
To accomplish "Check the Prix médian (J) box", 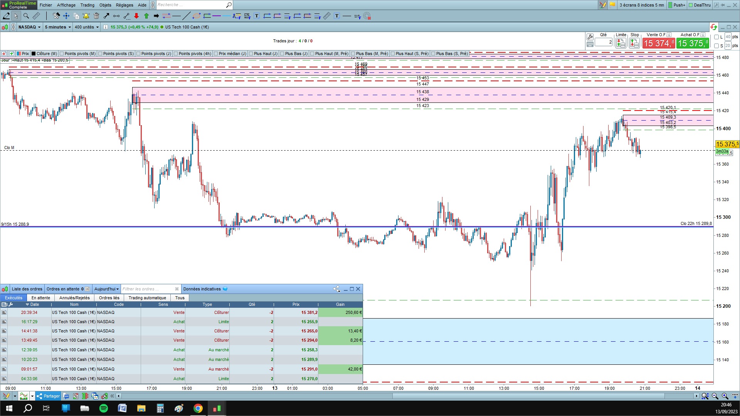I will [216, 54].
